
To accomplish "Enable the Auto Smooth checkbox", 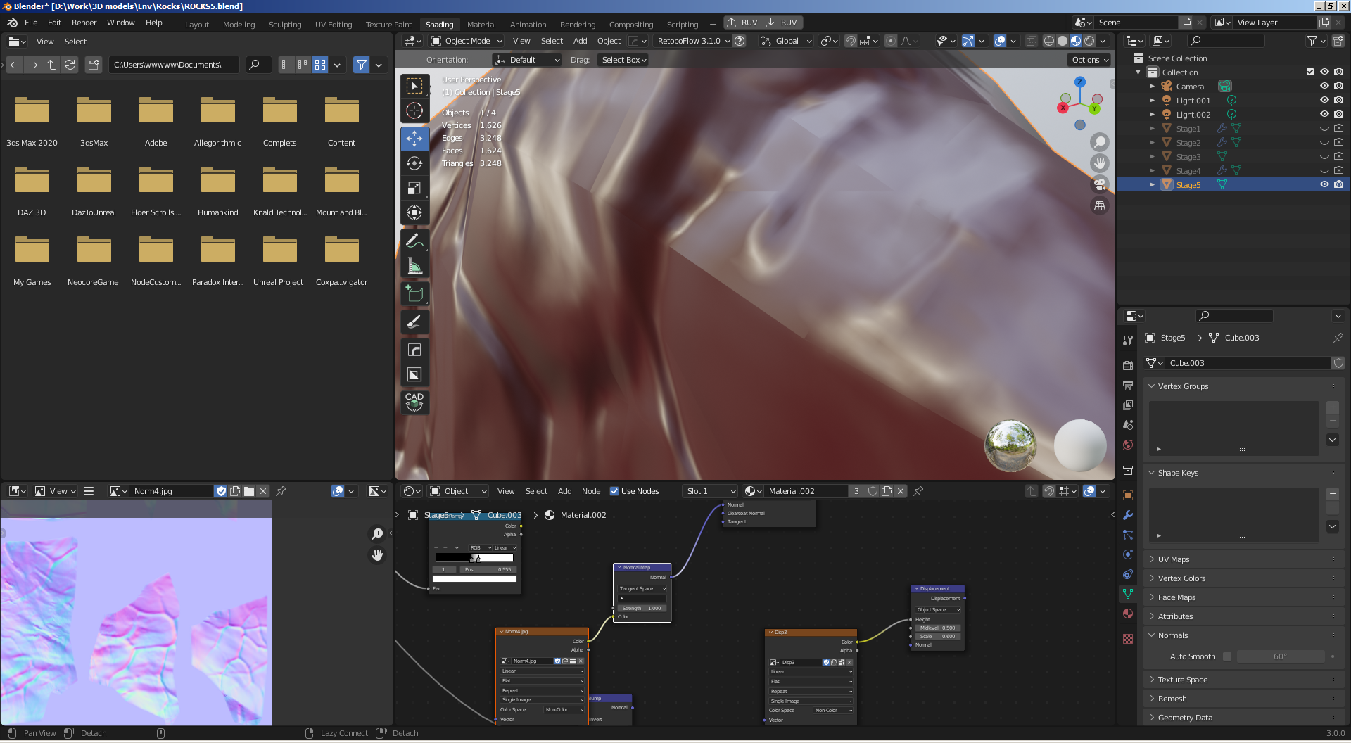I will point(1227,656).
